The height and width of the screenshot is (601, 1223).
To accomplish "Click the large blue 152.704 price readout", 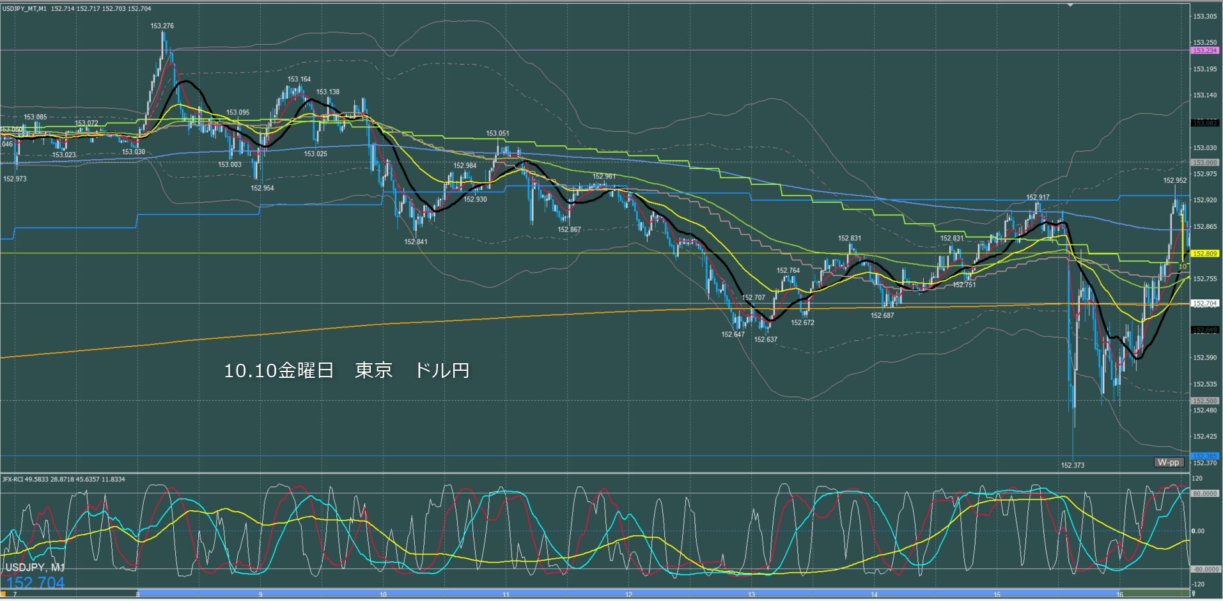I will coord(35,582).
